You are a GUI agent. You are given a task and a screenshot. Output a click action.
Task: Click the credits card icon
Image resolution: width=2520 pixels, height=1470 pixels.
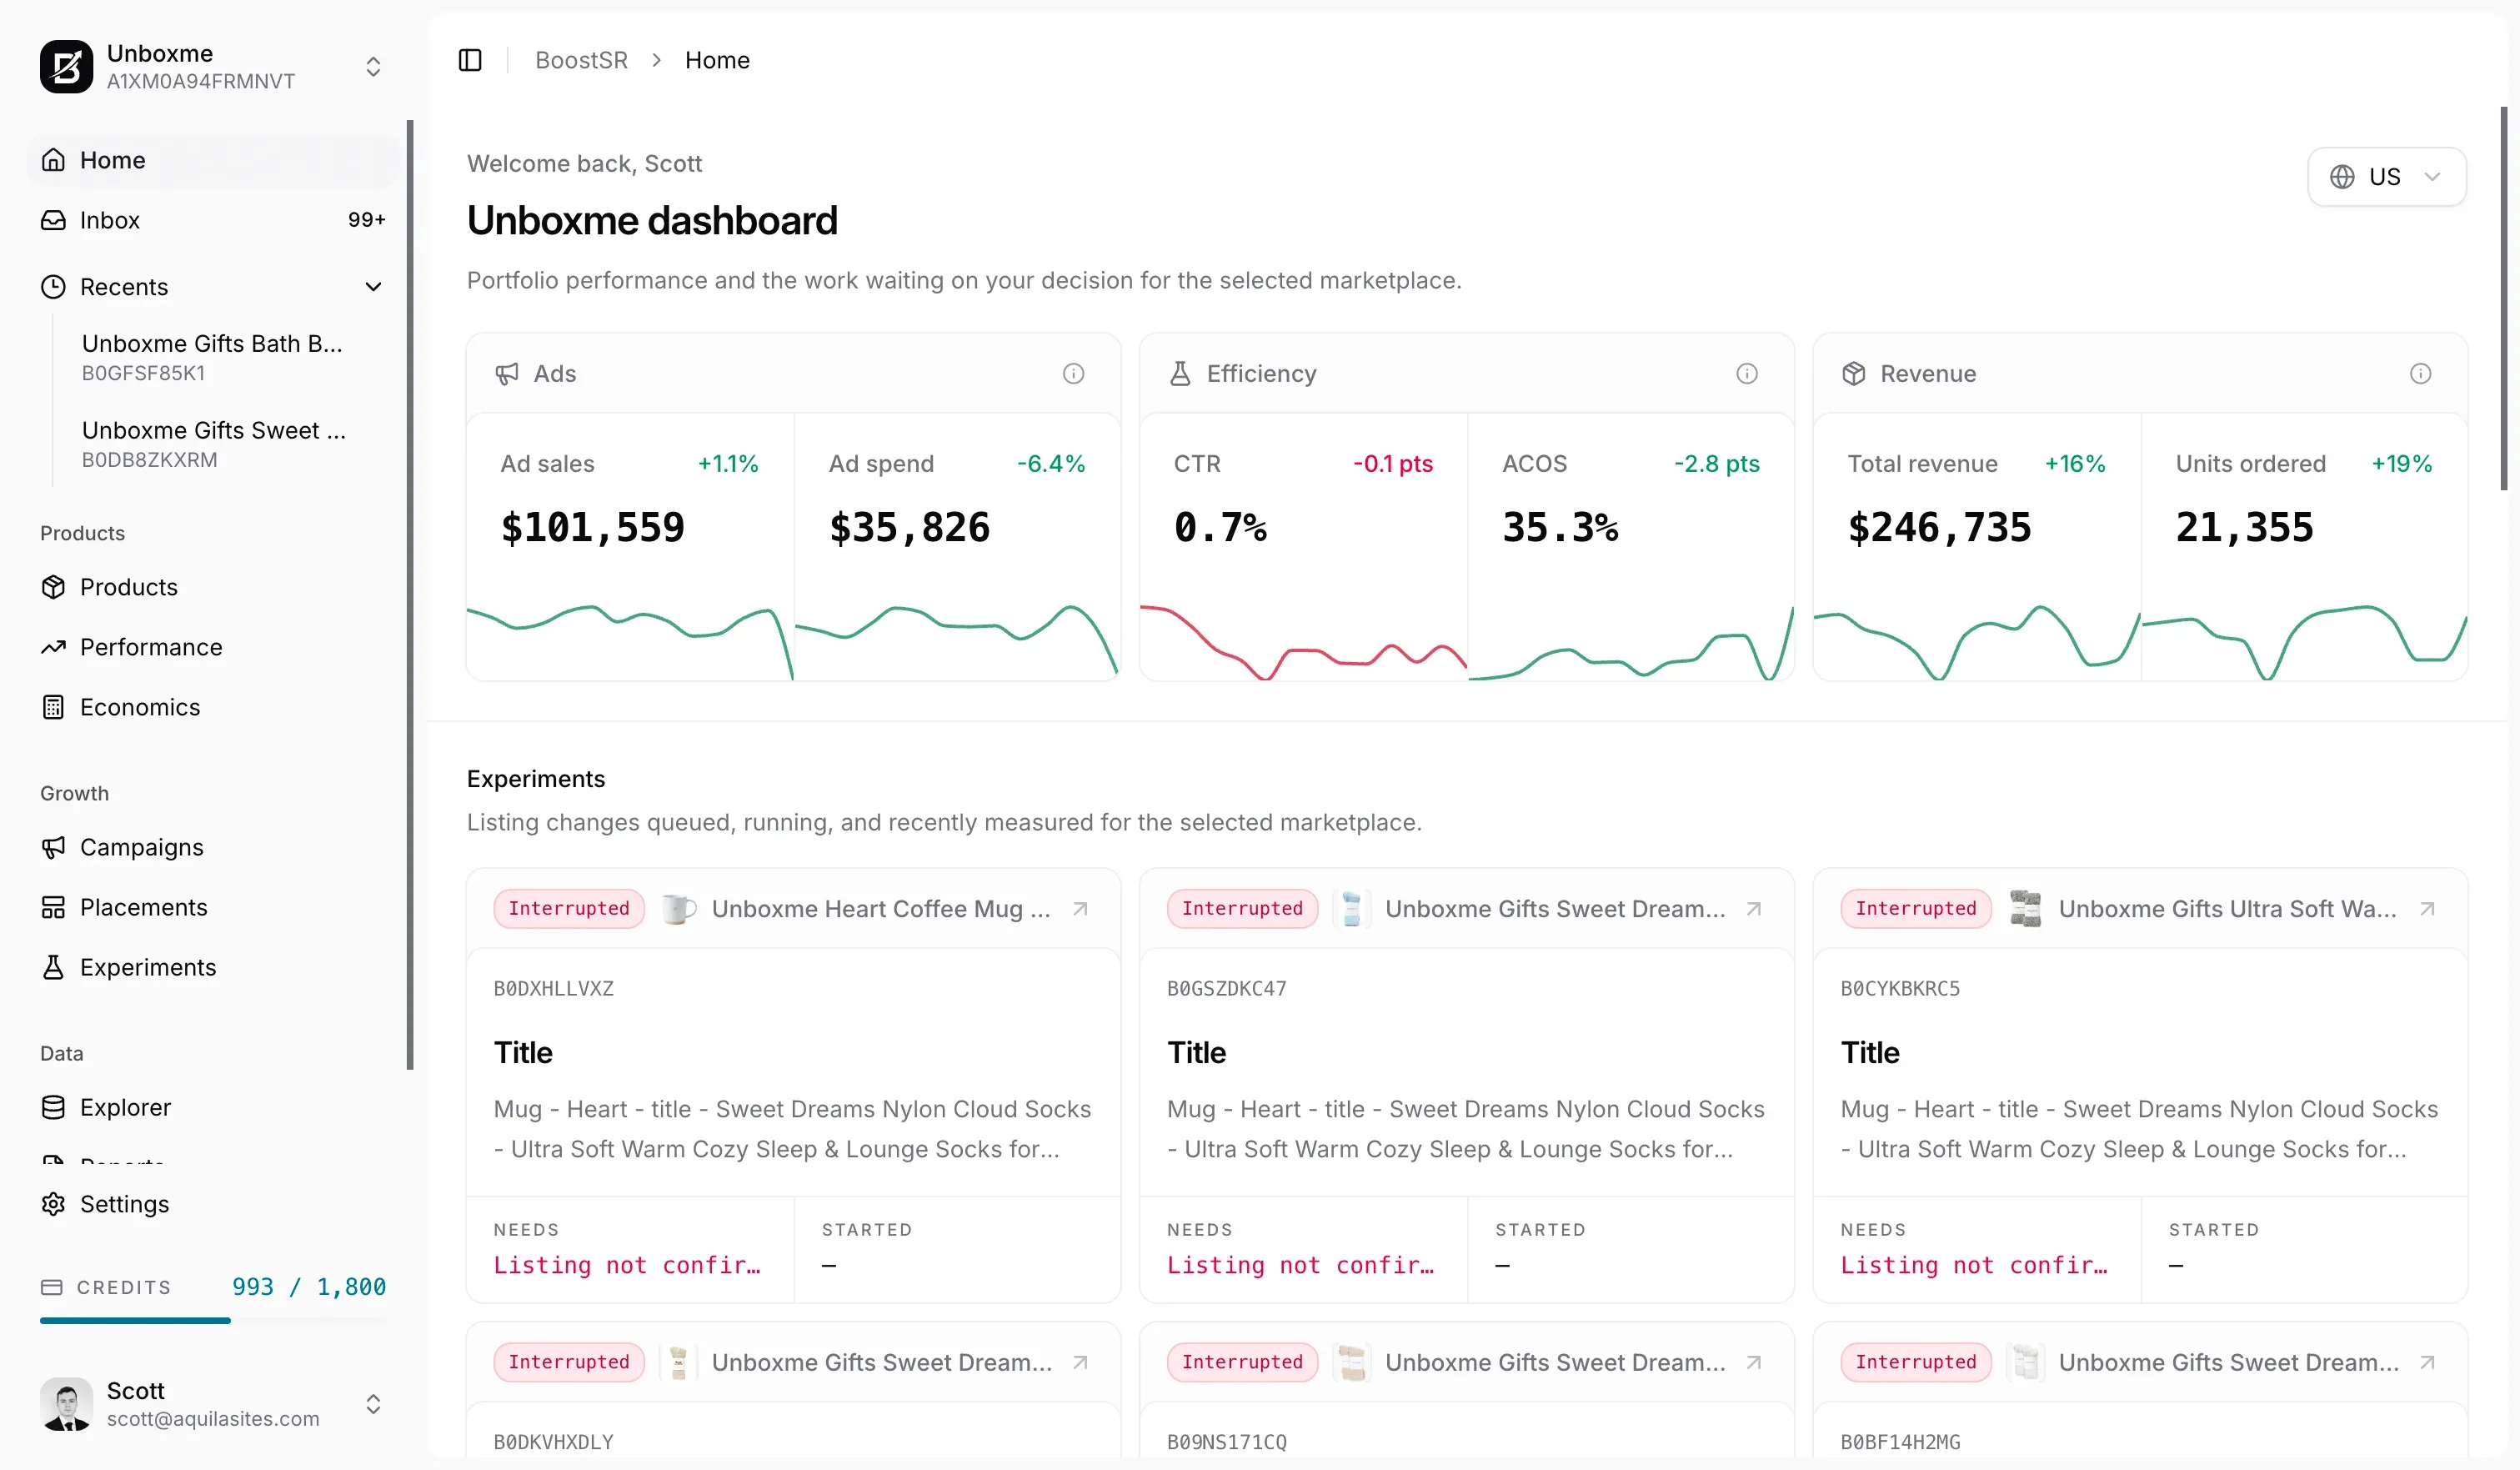point(52,1287)
